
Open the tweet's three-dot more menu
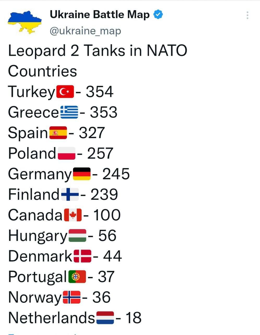pos(247,15)
